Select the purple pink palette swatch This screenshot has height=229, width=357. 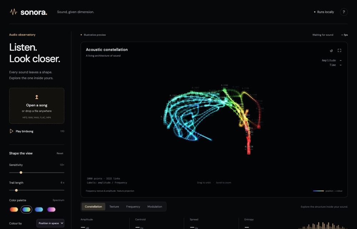click(51, 209)
